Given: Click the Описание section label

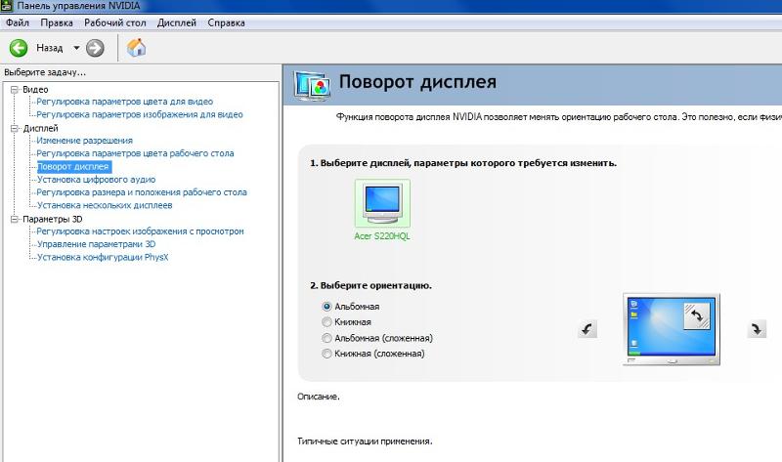Looking at the screenshot, I should 319,397.
